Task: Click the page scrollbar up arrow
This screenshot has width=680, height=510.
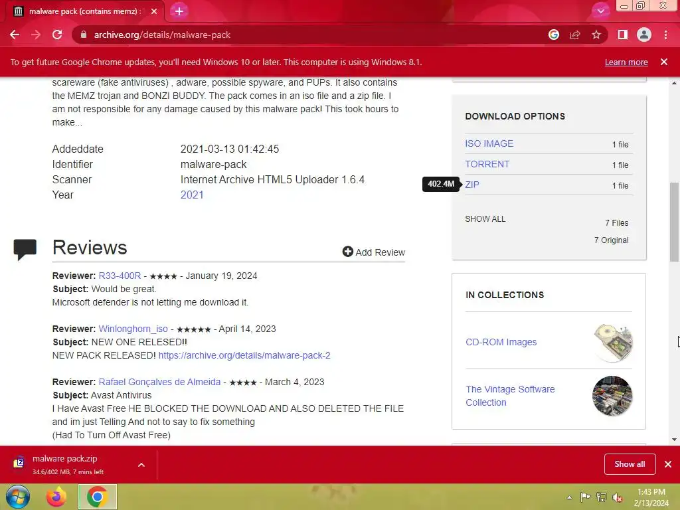Action: 674,83
